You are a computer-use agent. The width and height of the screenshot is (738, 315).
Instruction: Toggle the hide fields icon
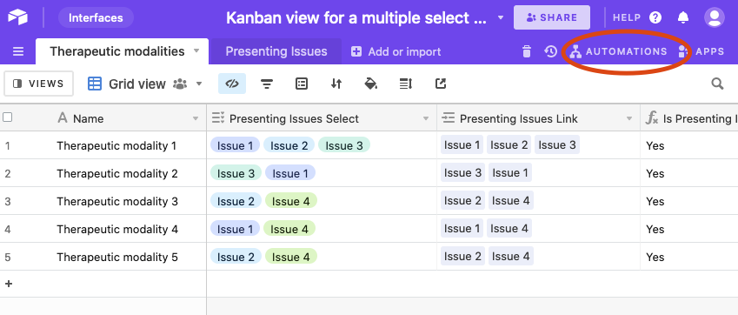pos(232,84)
